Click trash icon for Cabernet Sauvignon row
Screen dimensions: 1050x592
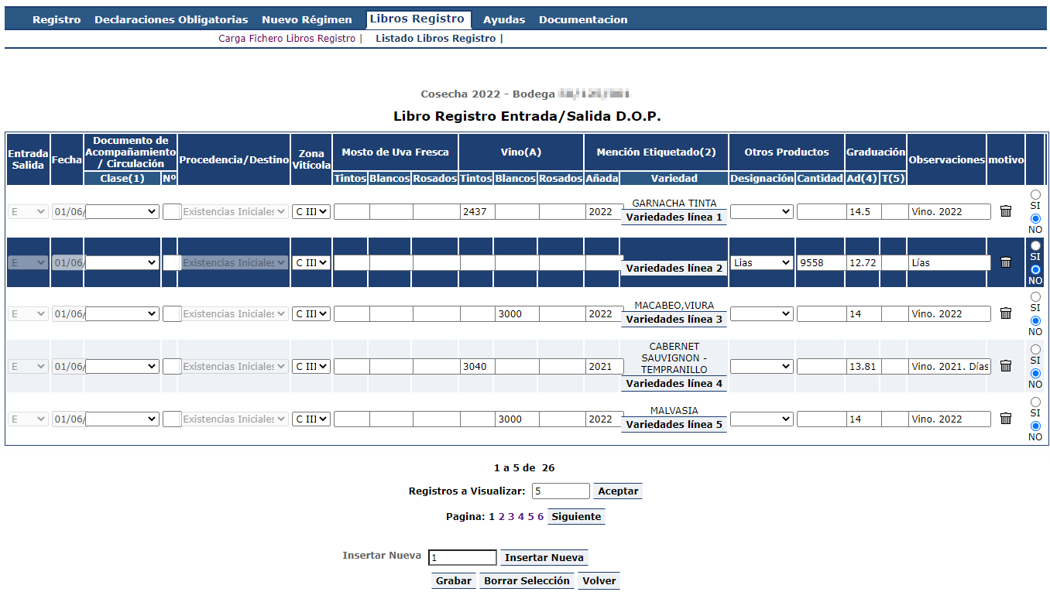[x=1006, y=366]
